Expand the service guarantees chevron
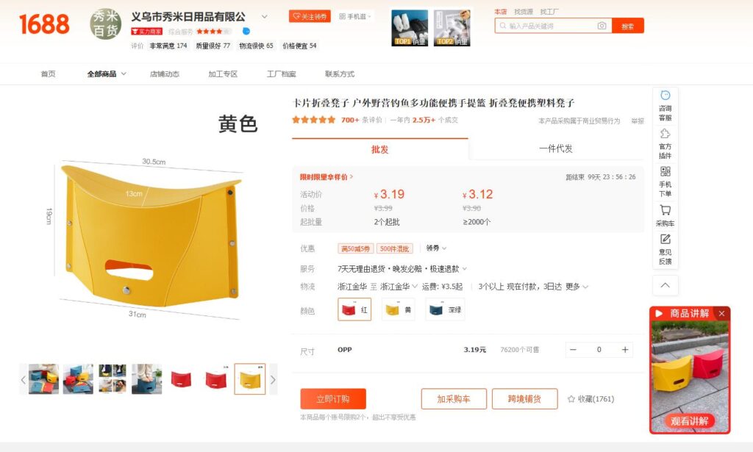Viewport: 753px width, 452px height. [465, 269]
